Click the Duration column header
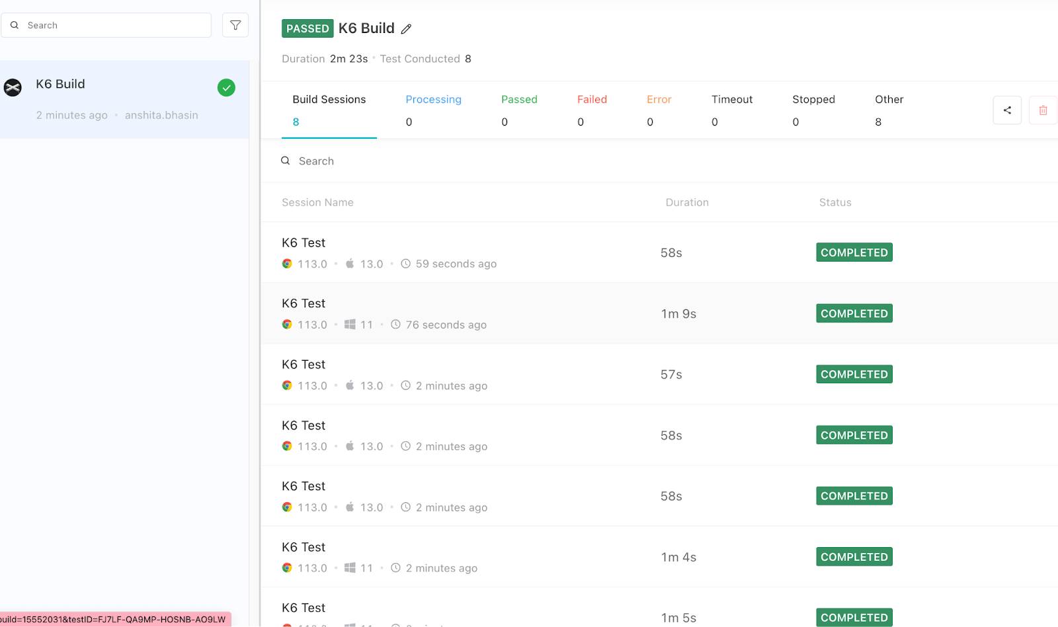1058x627 pixels. point(687,202)
